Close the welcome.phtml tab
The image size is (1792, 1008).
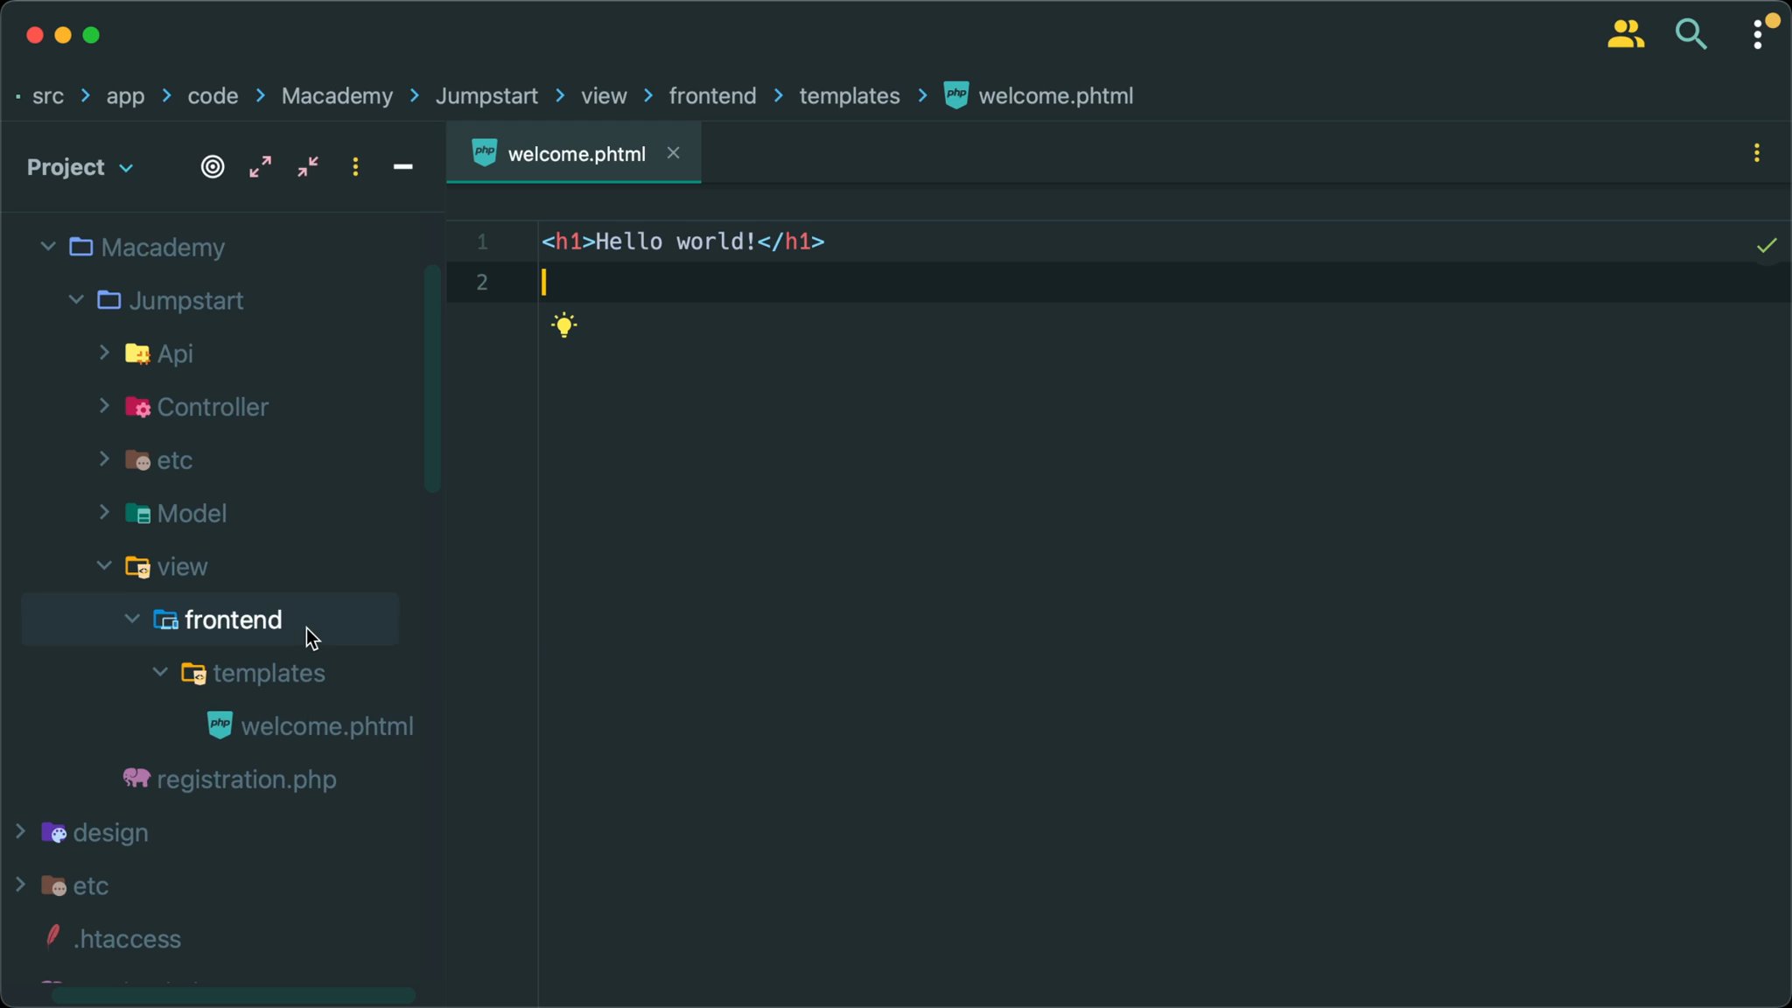click(x=673, y=153)
